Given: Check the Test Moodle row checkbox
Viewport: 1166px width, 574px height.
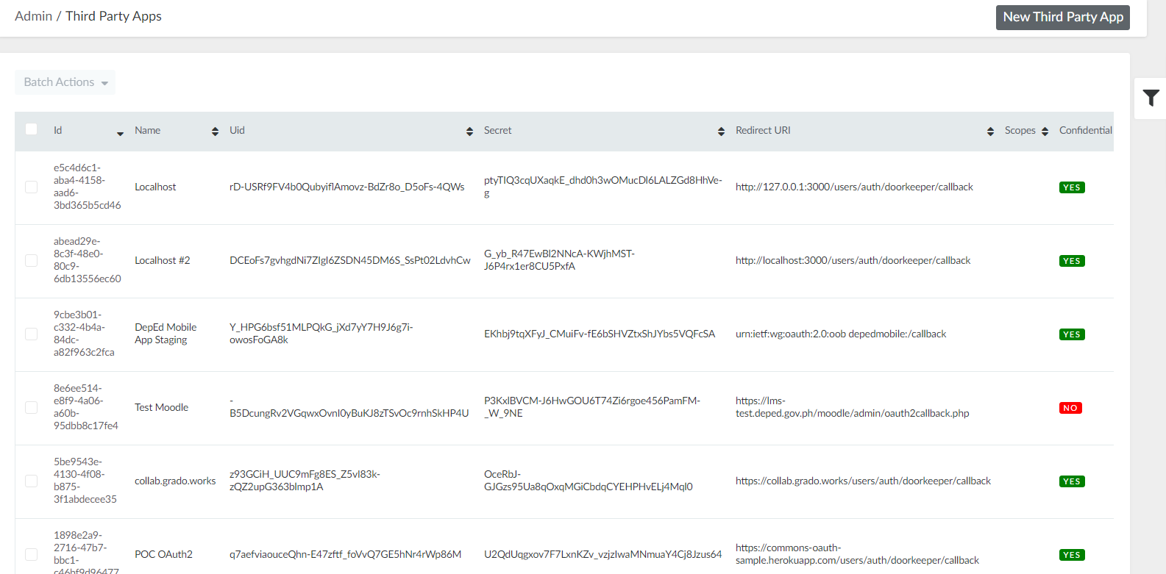Looking at the screenshot, I should tap(31, 407).
